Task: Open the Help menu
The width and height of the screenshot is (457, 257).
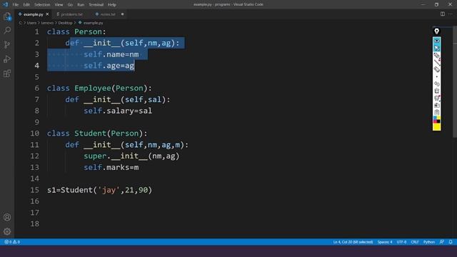Action: 112,5
